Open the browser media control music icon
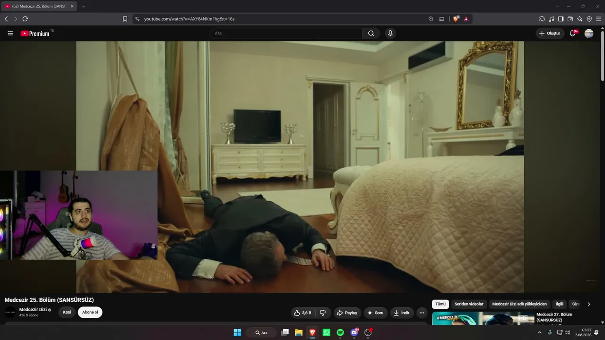 (552, 19)
